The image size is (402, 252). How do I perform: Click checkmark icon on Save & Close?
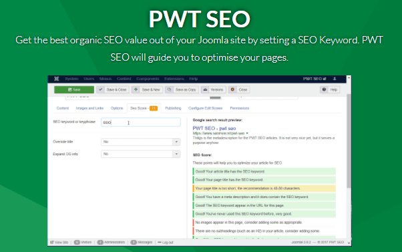[x=100, y=89]
